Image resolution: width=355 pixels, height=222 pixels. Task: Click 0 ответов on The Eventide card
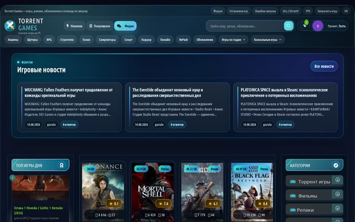point(177,124)
